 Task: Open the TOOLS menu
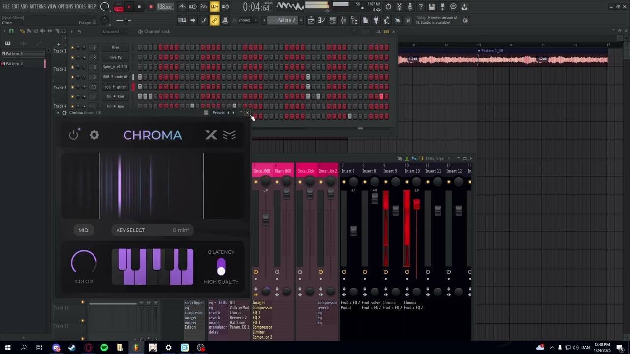point(80,7)
